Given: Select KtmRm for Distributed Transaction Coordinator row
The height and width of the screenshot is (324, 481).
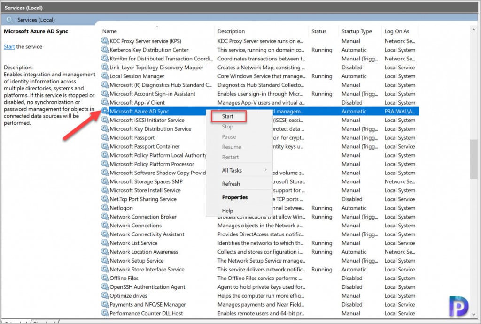Looking at the screenshot, I should [x=259, y=58].
